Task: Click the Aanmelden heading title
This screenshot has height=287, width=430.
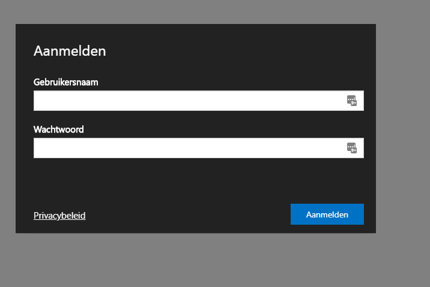Action: pyautogui.click(x=70, y=51)
